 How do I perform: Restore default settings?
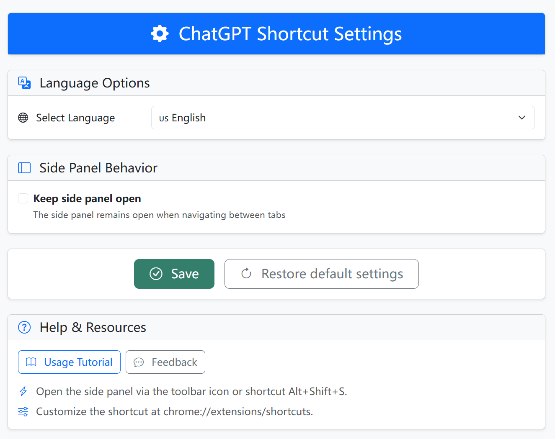(321, 274)
